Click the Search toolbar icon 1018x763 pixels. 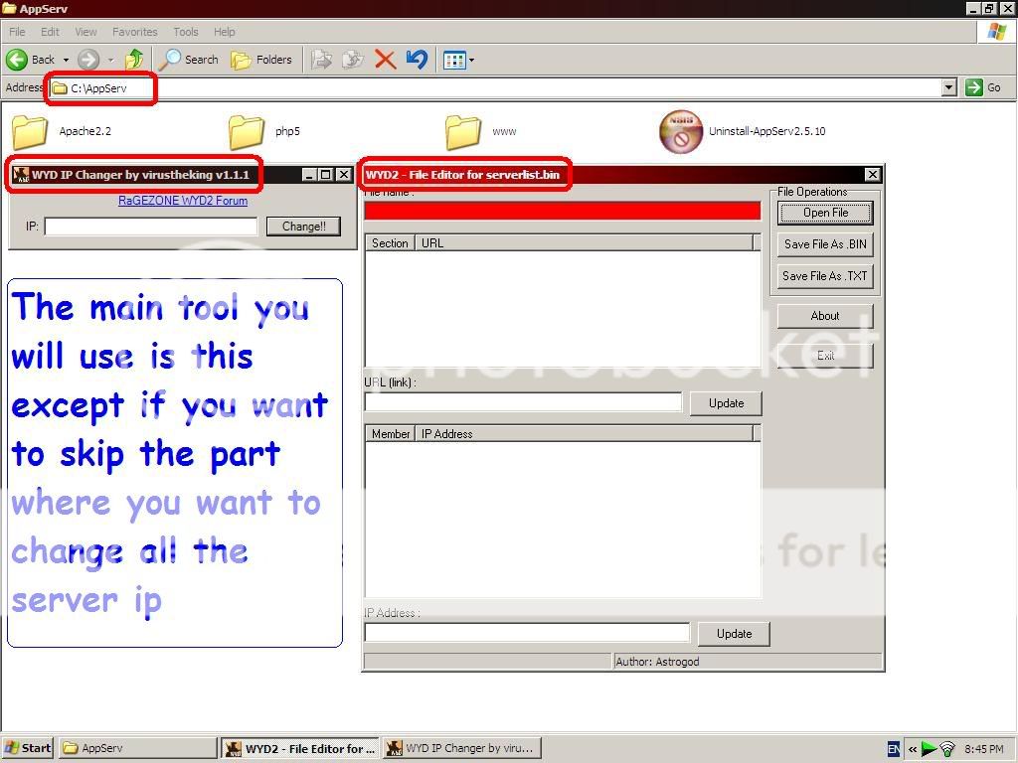tap(189, 60)
